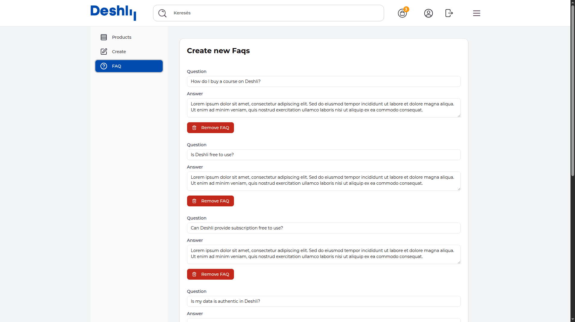Remove the subscription FAQ entry
Viewport: 575px width, 322px height.
[210, 274]
